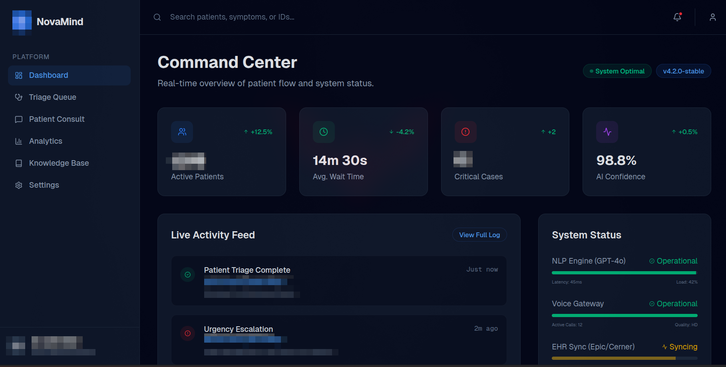Click the Analytics bar chart icon
The height and width of the screenshot is (367, 726).
click(x=19, y=141)
